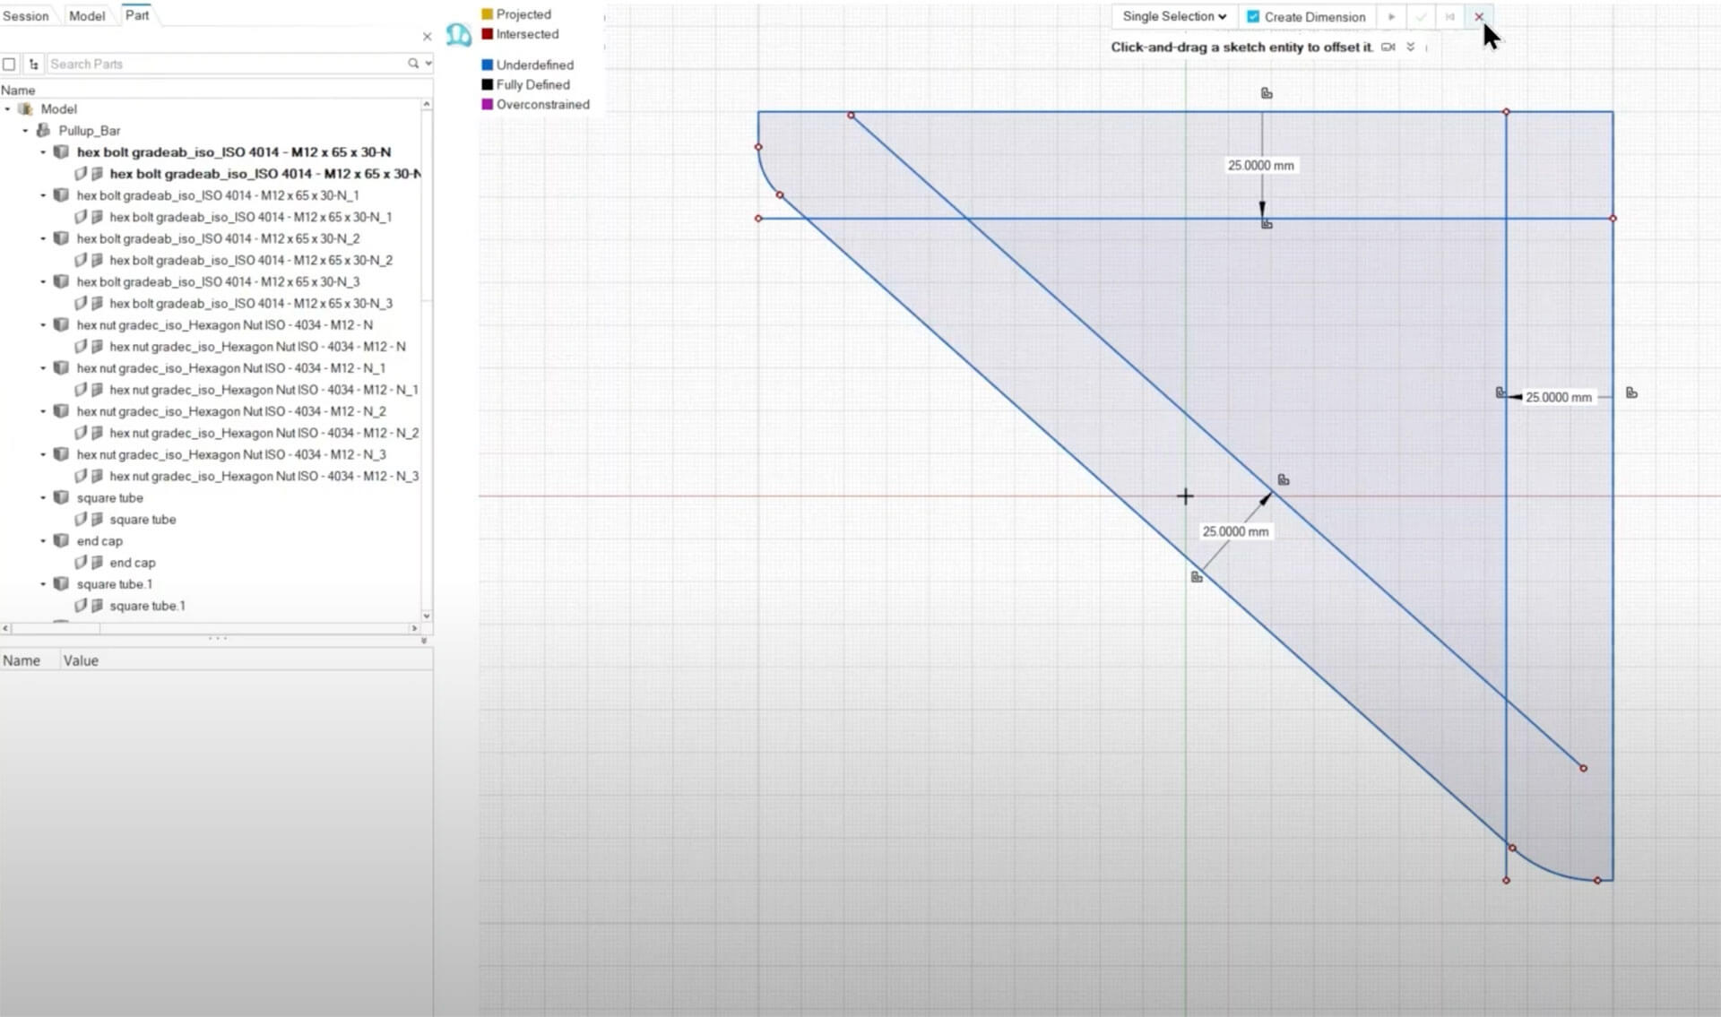
Task: Click the Pullup_Bar assembly icon
Action: point(43,130)
